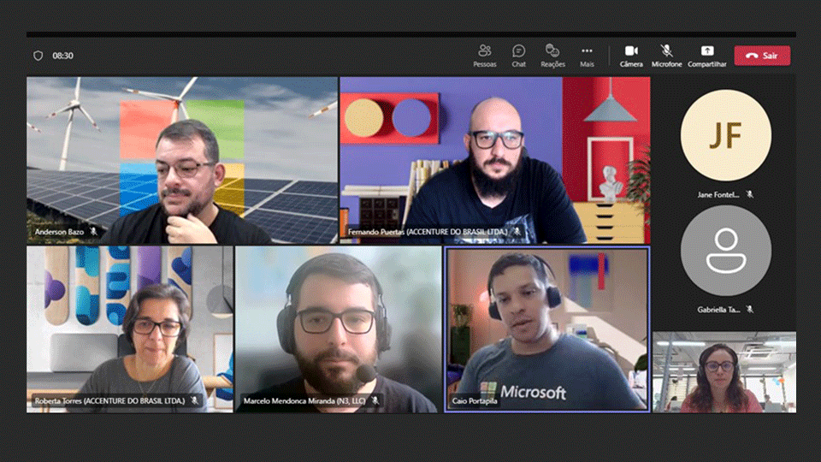Image resolution: width=821 pixels, height=462 pixels.
Task: Leave the meeting with Sair button
Action: [762, 56]
